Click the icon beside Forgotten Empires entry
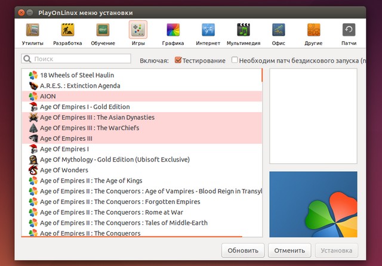The height and width of the screenshot is (266, 382). [x=33, y=202]
